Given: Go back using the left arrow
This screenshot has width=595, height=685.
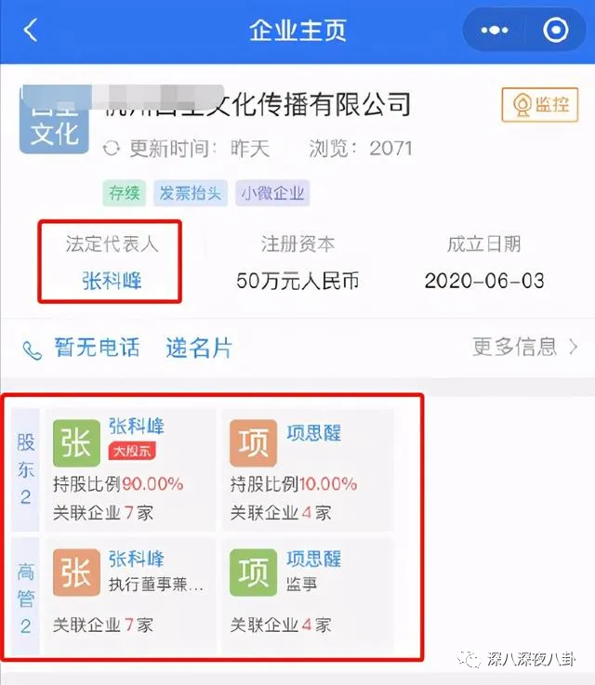Looking at the screenshot, I should click(x=31, y=30).
